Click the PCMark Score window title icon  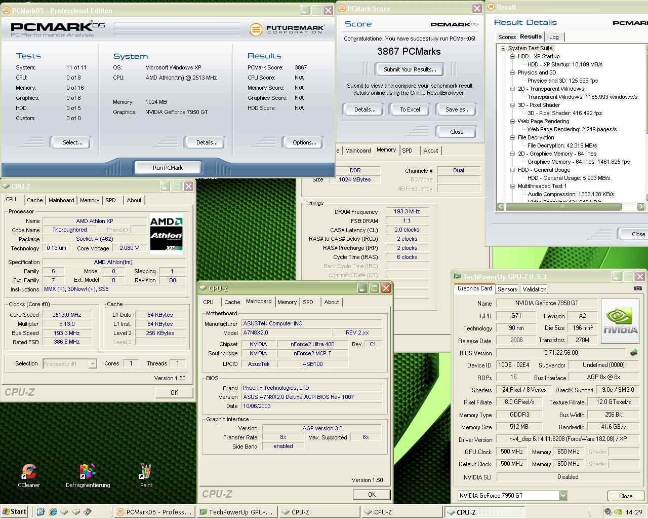point(341,9)
